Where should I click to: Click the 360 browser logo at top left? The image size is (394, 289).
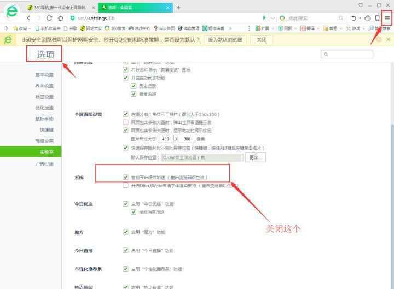point(11,11)
